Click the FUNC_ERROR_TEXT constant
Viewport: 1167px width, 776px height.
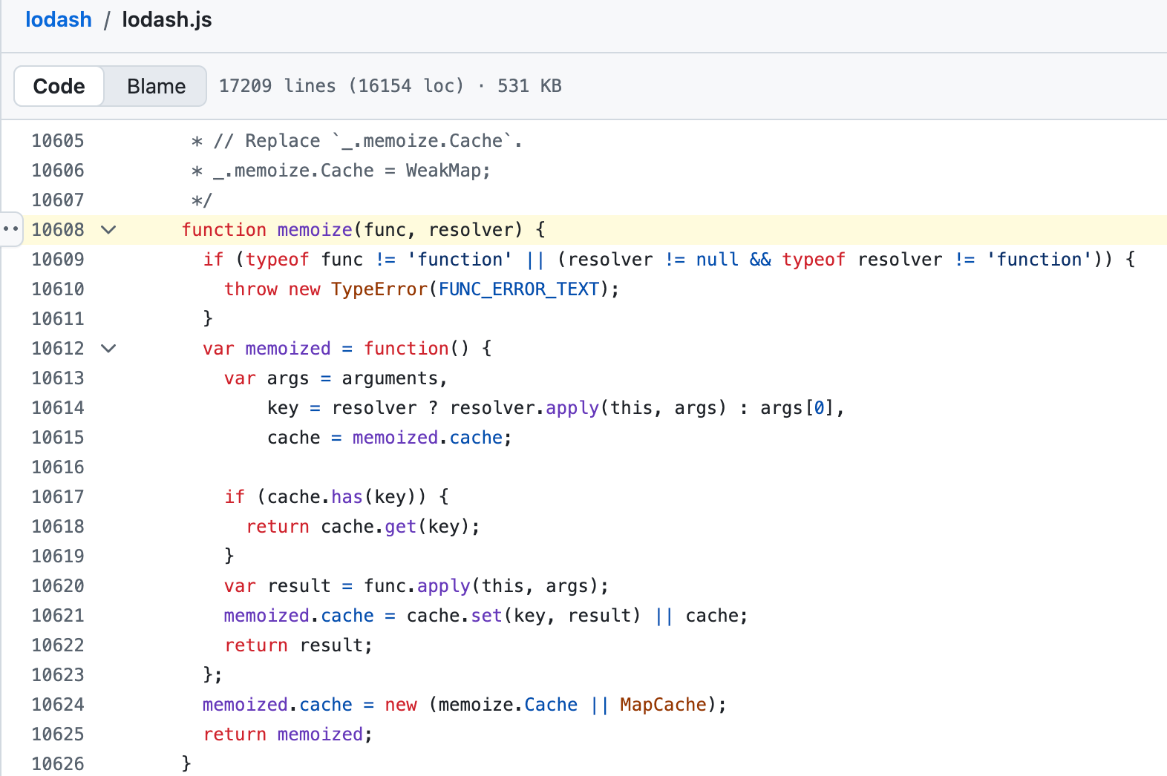click(519, 289)
